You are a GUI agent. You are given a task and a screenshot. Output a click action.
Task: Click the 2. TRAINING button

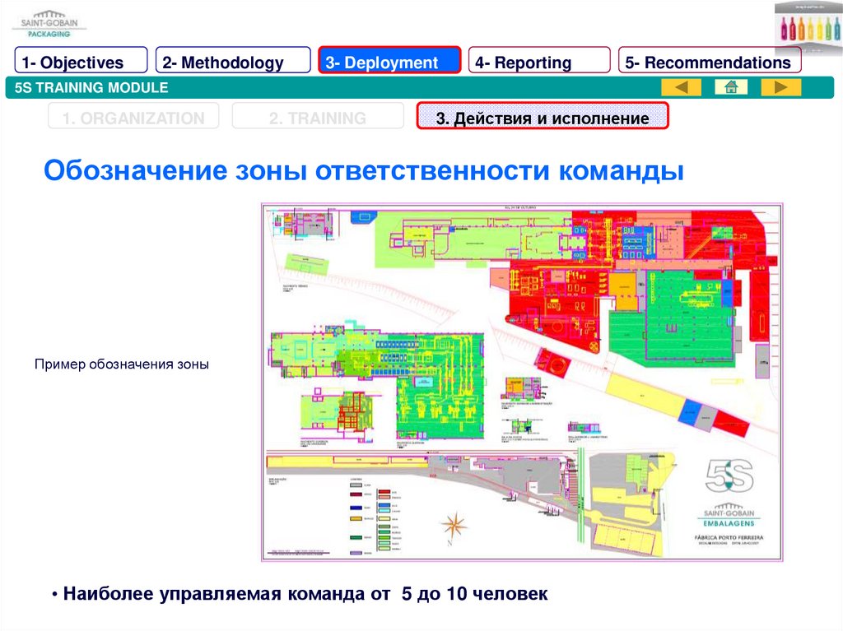(x=318, y=118)
